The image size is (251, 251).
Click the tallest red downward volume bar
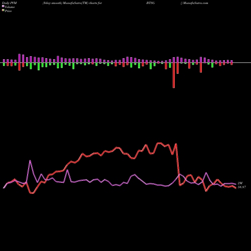[174, 75]
